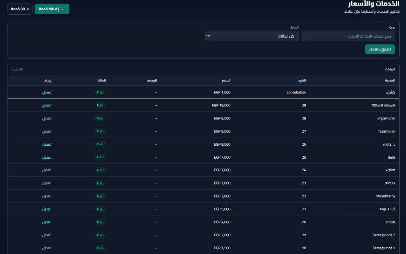Screen dimensions: 406x254
Task: Click تعديل in the slimax row
Action: [47, 183]
